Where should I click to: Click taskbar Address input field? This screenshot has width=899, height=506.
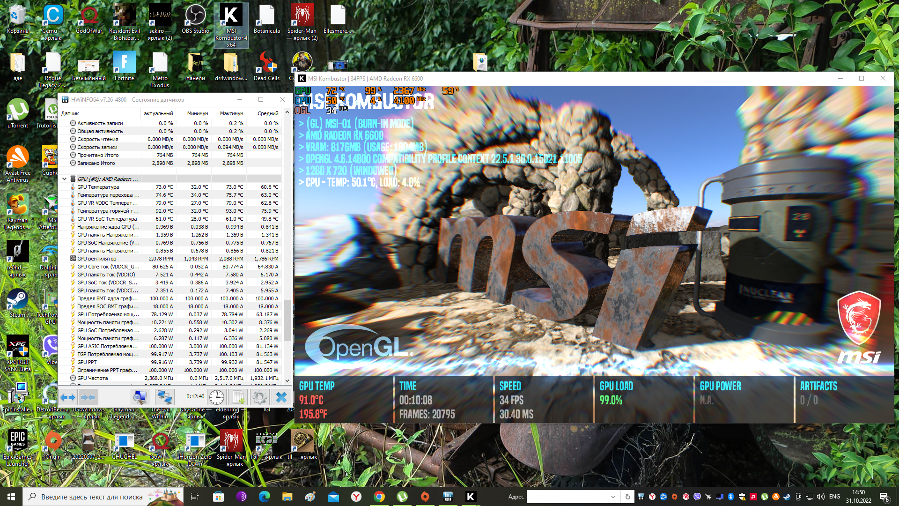tap(568, 497)
